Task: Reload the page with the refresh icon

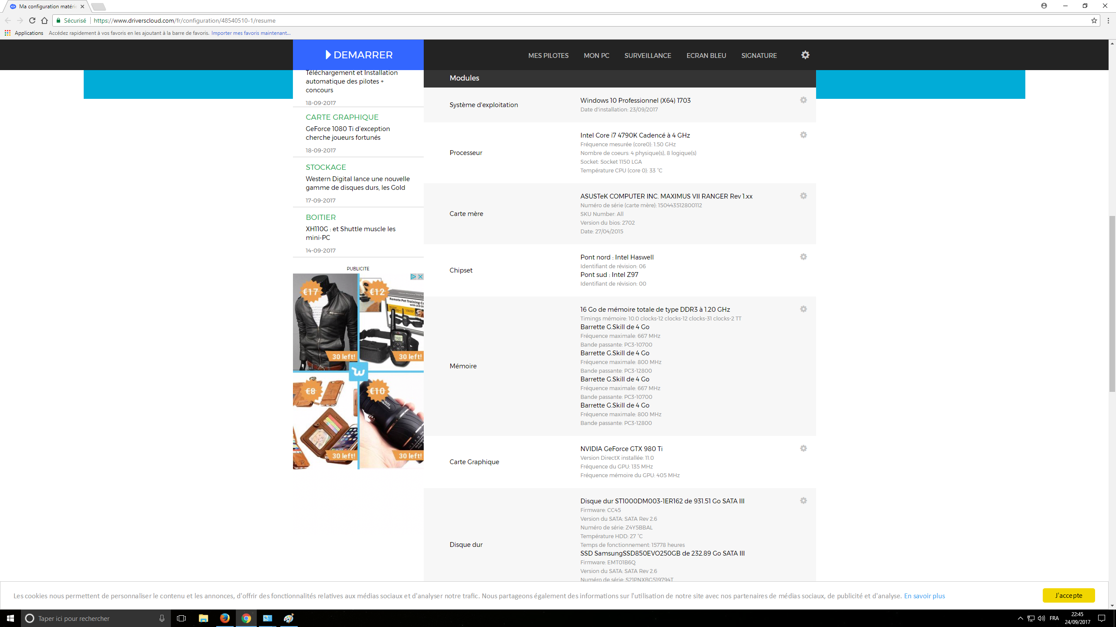Action: pos(32,20)
